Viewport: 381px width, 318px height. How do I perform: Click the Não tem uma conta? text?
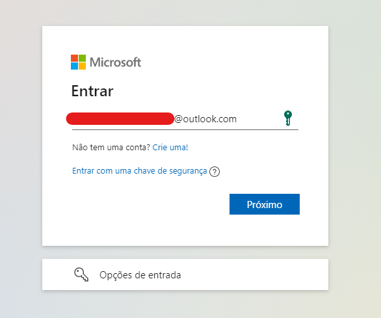point(111,148)
